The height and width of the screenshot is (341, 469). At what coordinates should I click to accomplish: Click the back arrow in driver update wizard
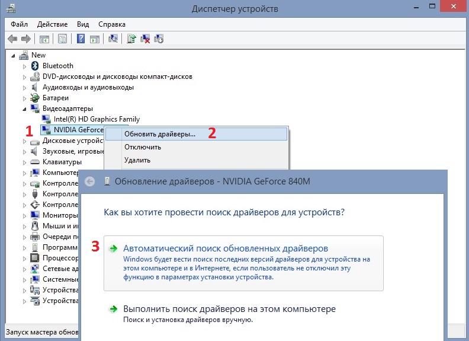point(90,181)
